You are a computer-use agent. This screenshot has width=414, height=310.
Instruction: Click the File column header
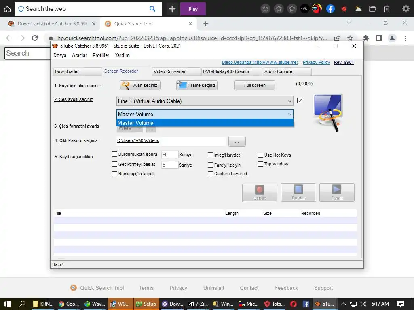point(139,213)
